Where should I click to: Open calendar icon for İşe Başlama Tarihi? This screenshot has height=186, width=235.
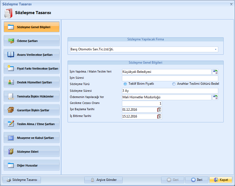click(159, 110)
